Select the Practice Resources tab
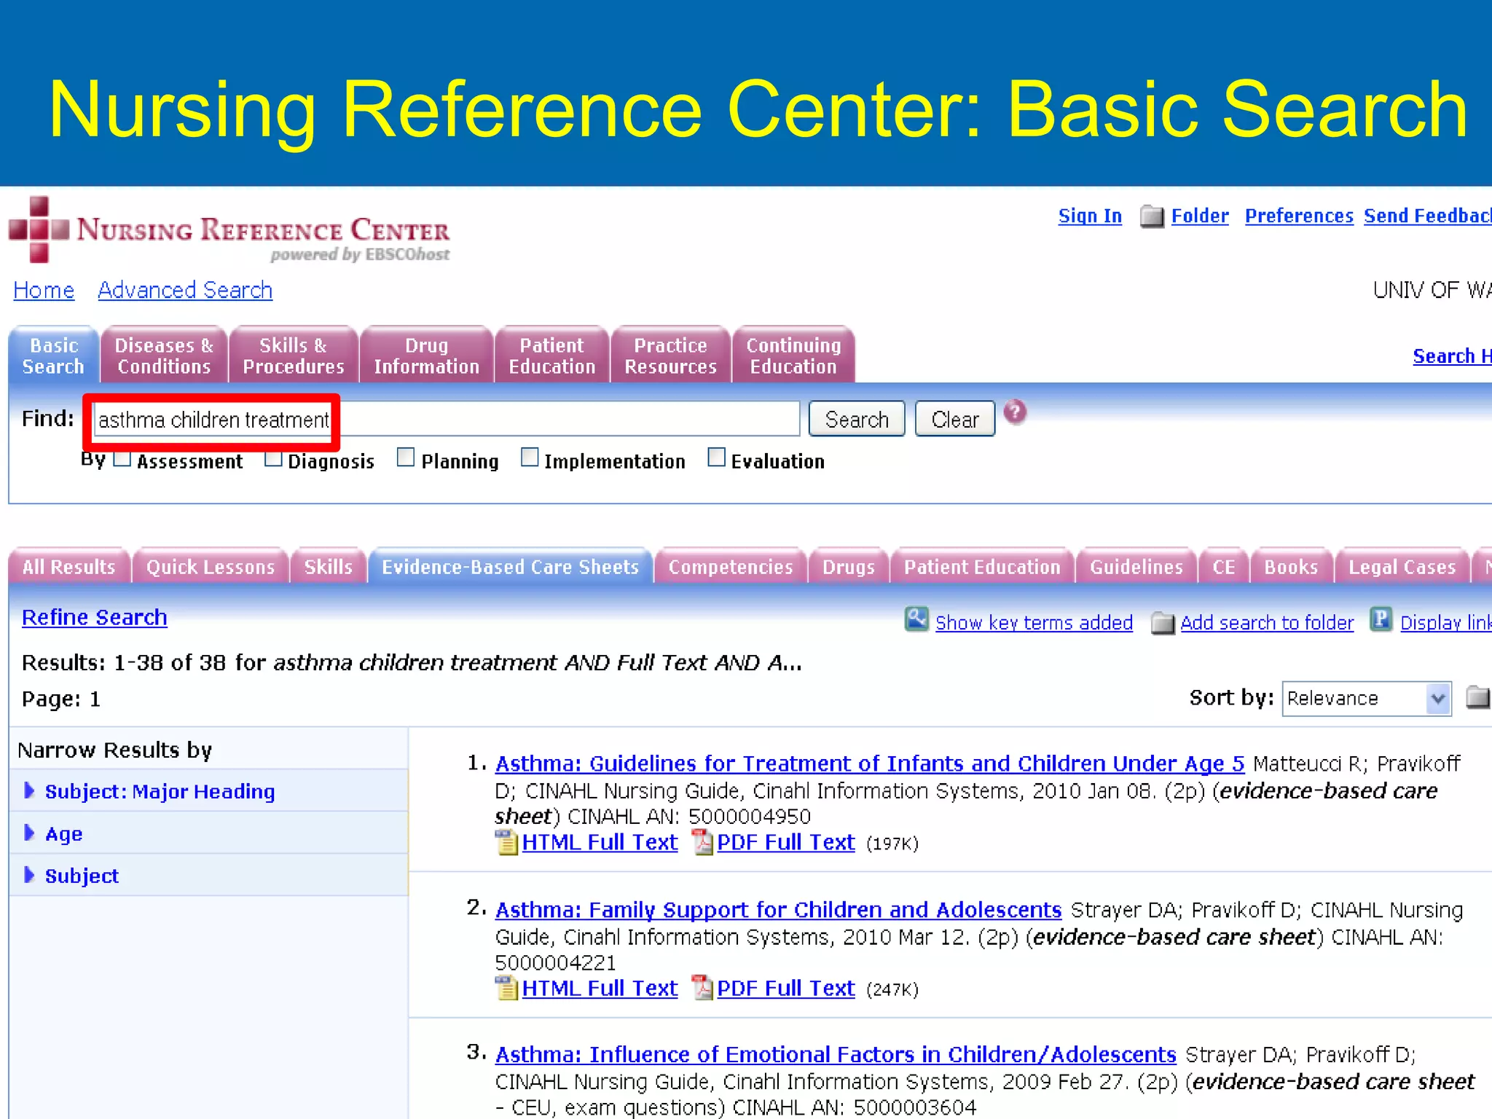 coord(671,356)
